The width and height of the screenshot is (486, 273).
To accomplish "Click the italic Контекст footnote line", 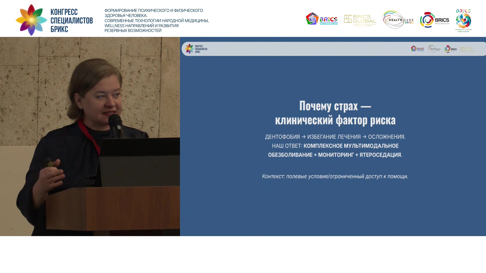I will coord(335,176).
